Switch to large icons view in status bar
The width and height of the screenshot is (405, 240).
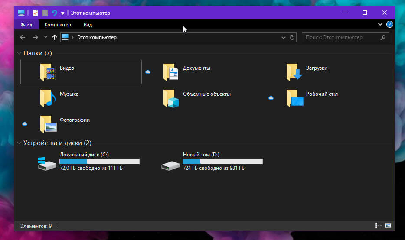(388, 226)
